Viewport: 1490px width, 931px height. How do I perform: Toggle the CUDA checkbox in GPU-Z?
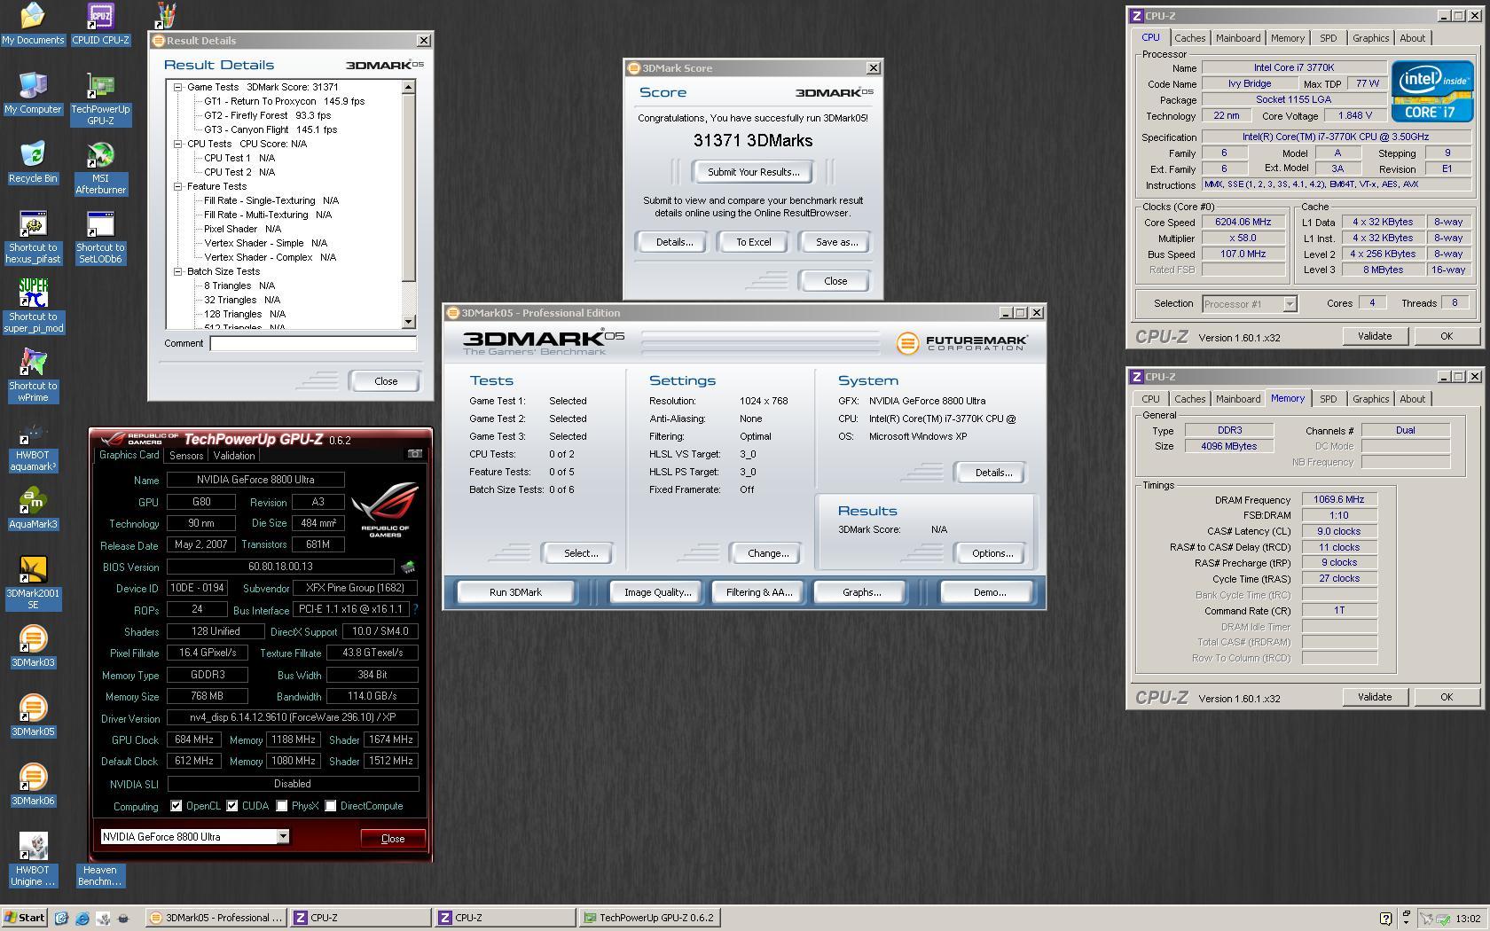[232, 806]
